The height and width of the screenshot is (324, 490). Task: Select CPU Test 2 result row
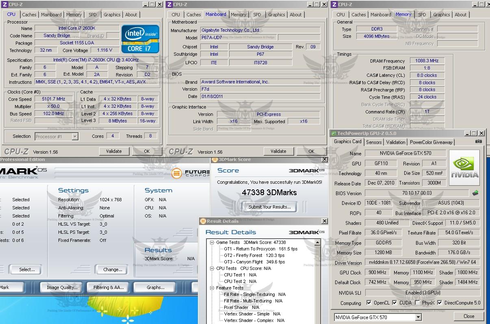click(x=240, y=281)
